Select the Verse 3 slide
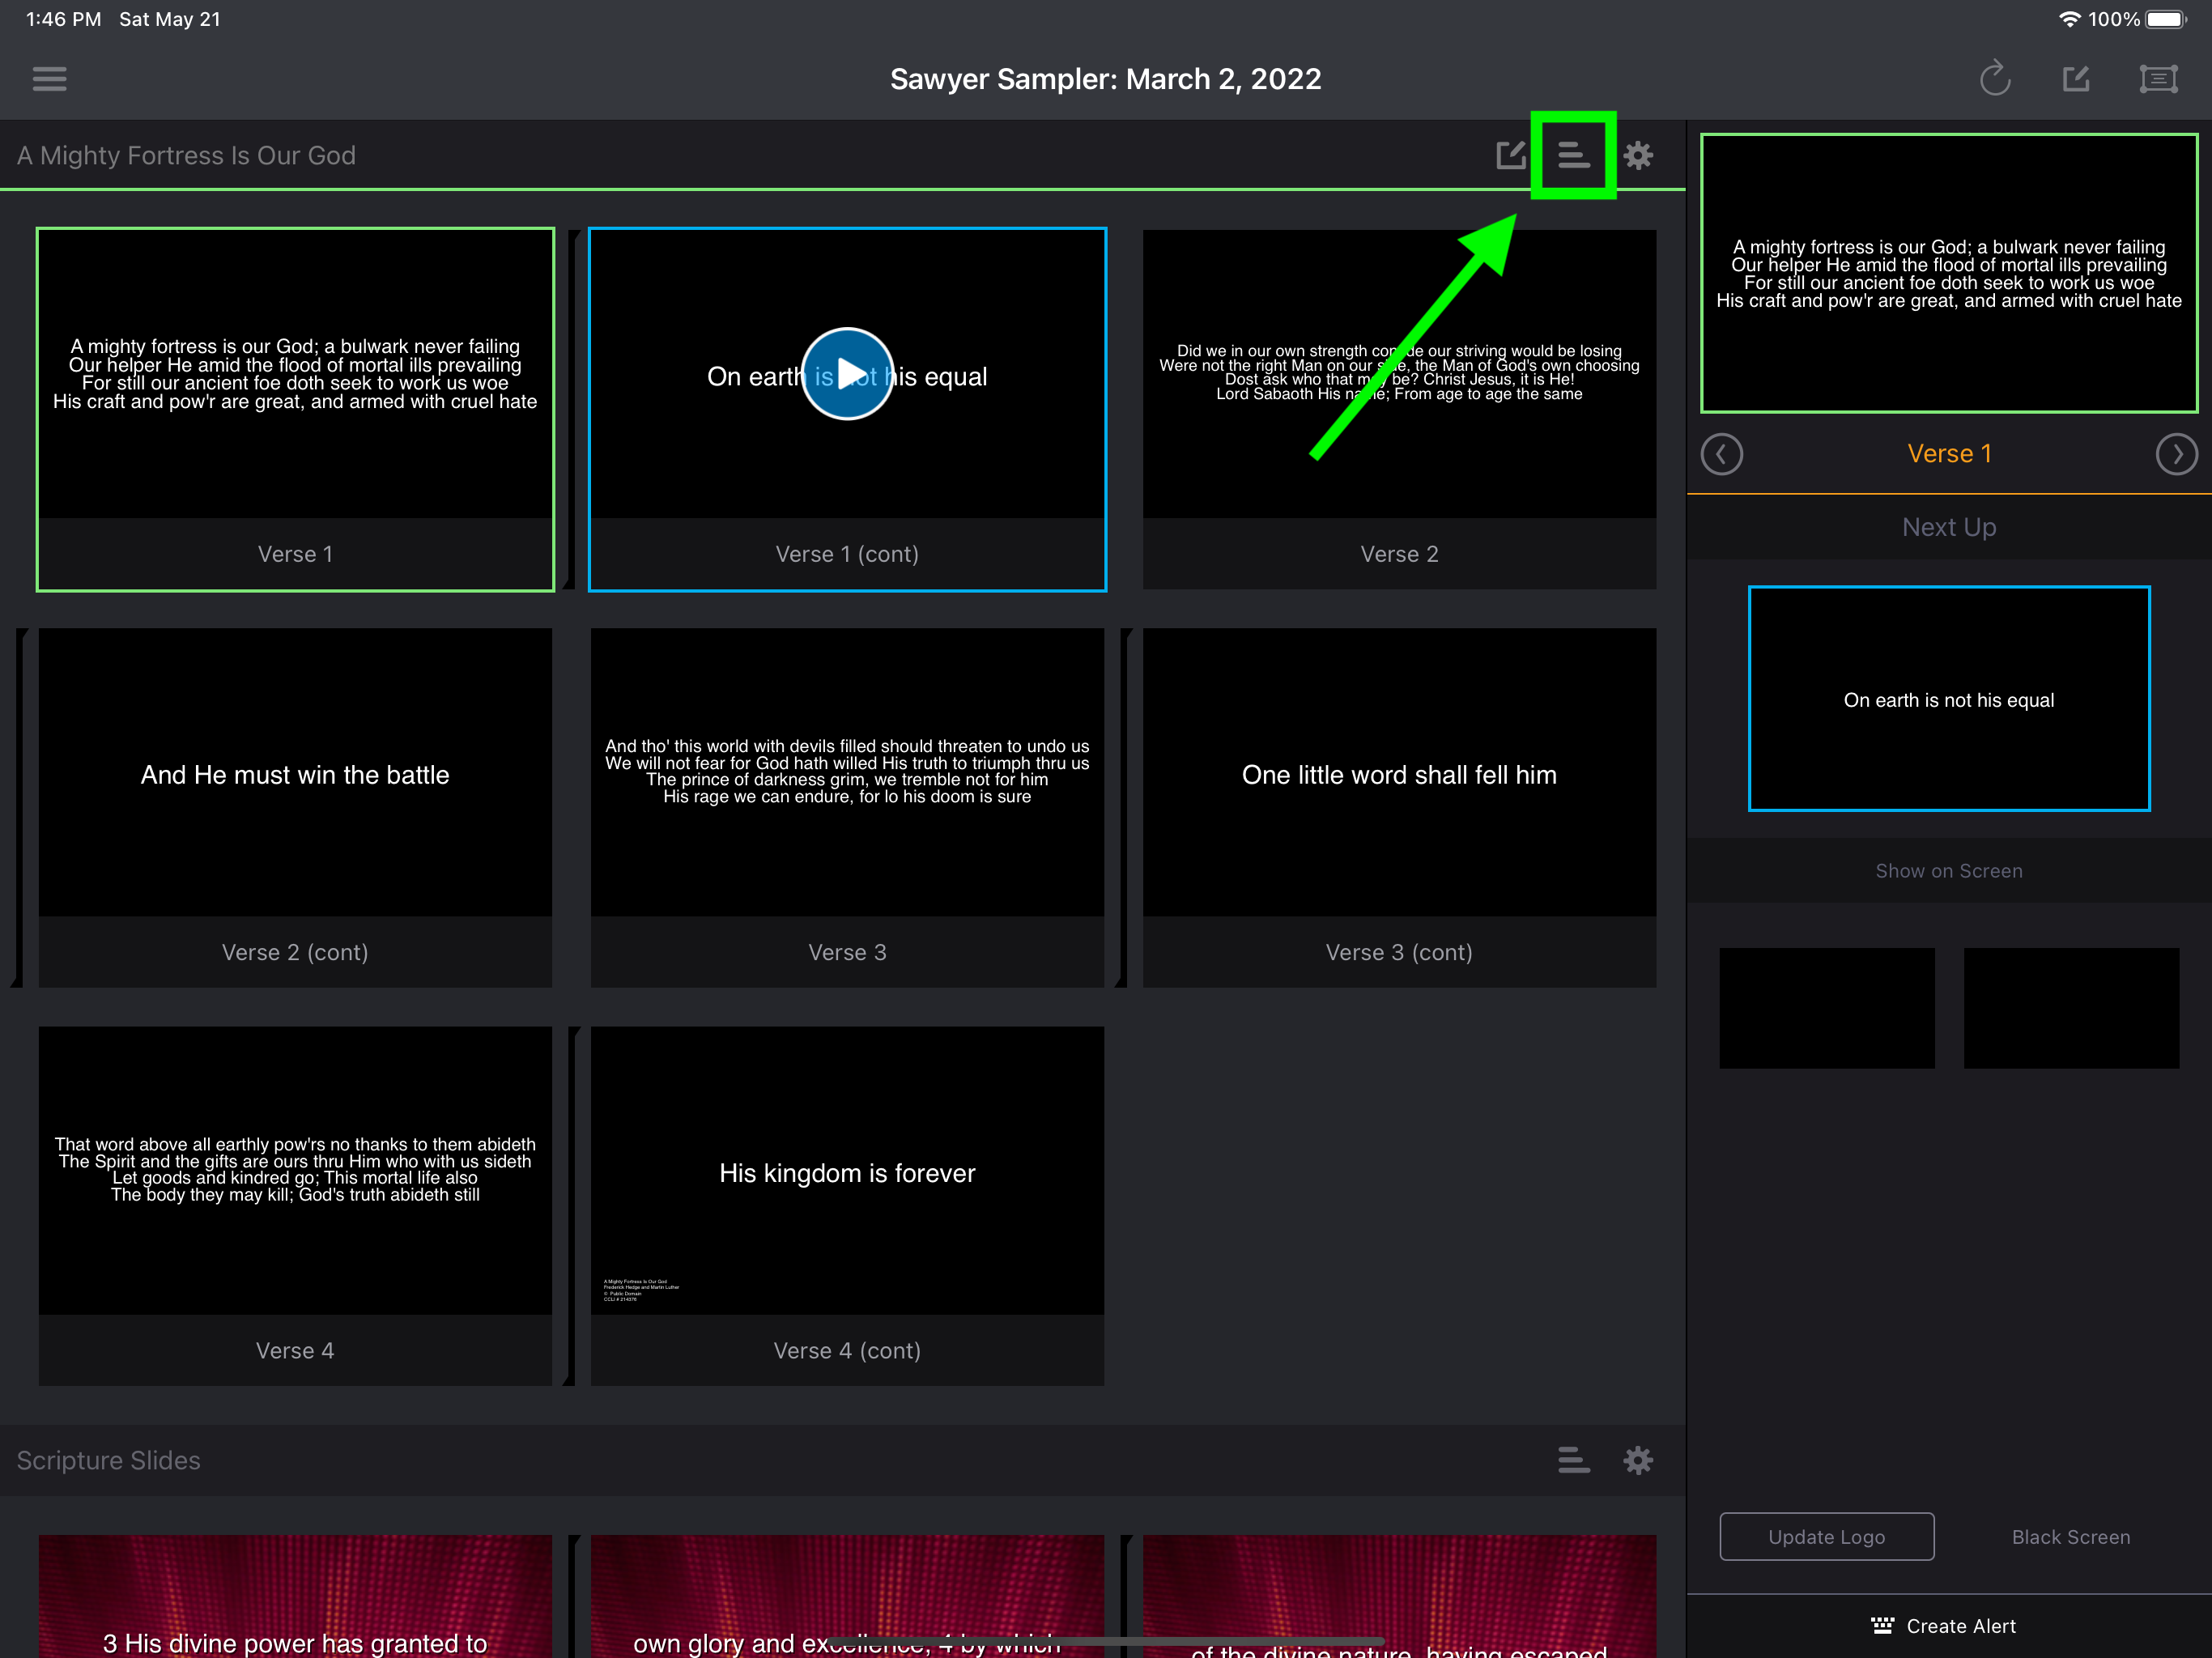This screenshot has height=1658, width=2212. point(847,807)
